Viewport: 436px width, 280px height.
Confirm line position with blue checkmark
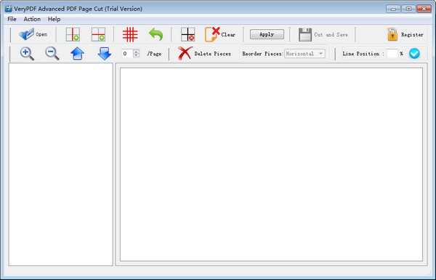point(414,53)
